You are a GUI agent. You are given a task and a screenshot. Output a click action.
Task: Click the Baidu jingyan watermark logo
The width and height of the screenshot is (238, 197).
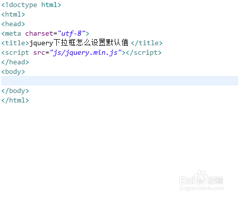tap(201, 181)
